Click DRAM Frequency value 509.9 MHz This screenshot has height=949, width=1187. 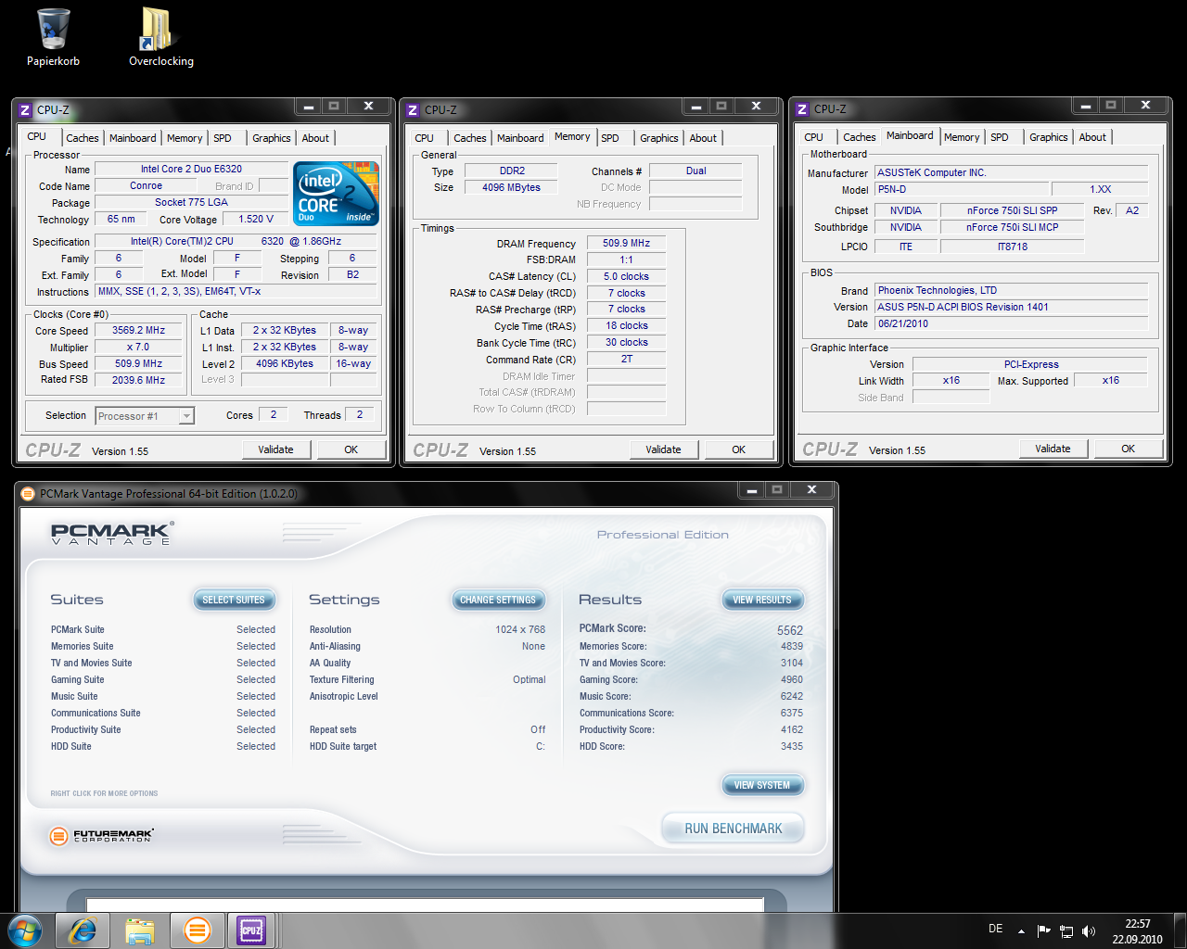click(x=626, y=243)
